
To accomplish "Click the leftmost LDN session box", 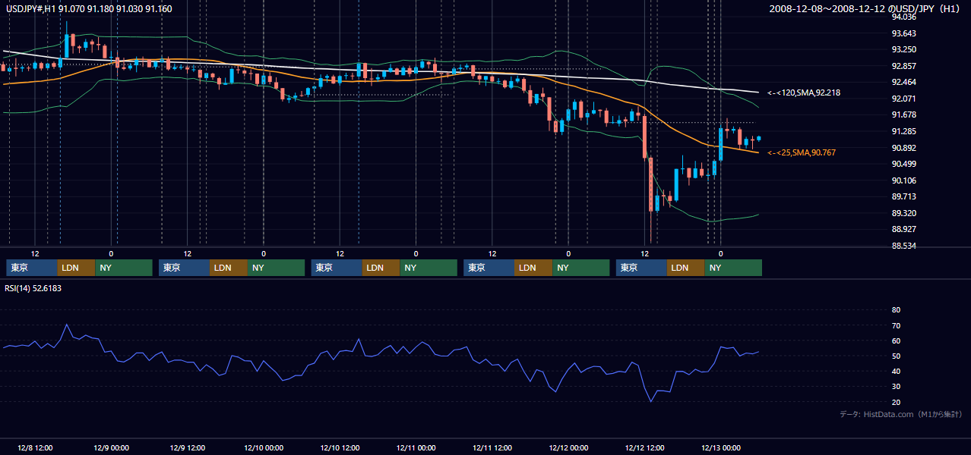I will coord(76,268).
